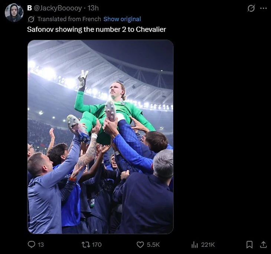Open the repost arrows menu

tap(85, 244)
